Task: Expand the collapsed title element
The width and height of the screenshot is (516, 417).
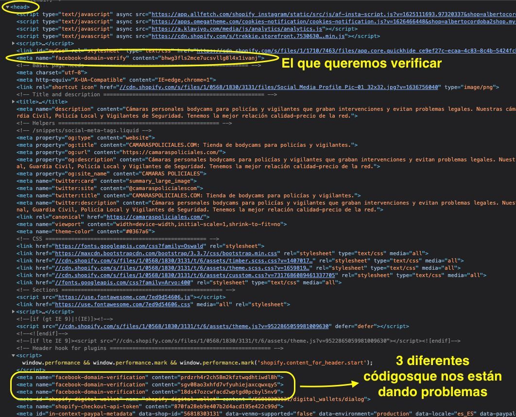Action: coord(13,102)
